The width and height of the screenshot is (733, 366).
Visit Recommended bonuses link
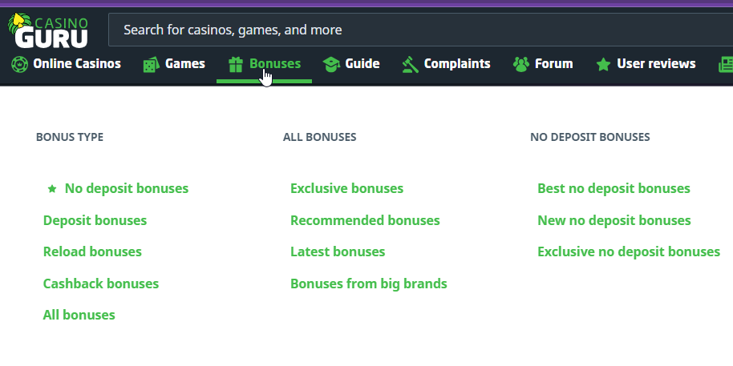[365, 220]
